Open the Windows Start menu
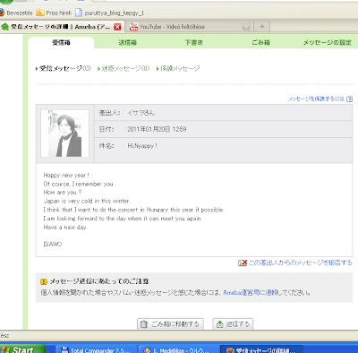The height and width of the screenshot is (353, 358). [22, 349]
